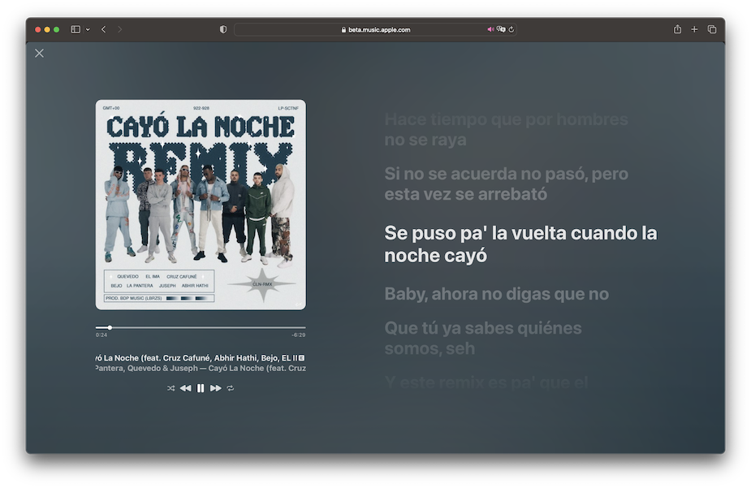Go forward in Safari history

(x=119, y=29)
